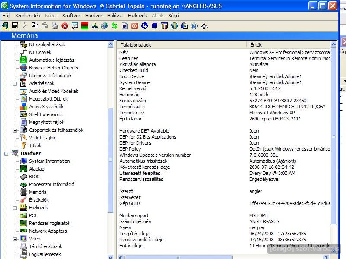346x259 pixels.
Task: Click the document page toolbar icon
Action: tap(125, 26)
